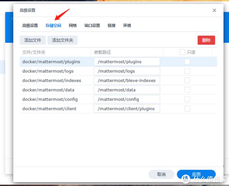
Task: Click the 添加文件 button
Action: 32,40
